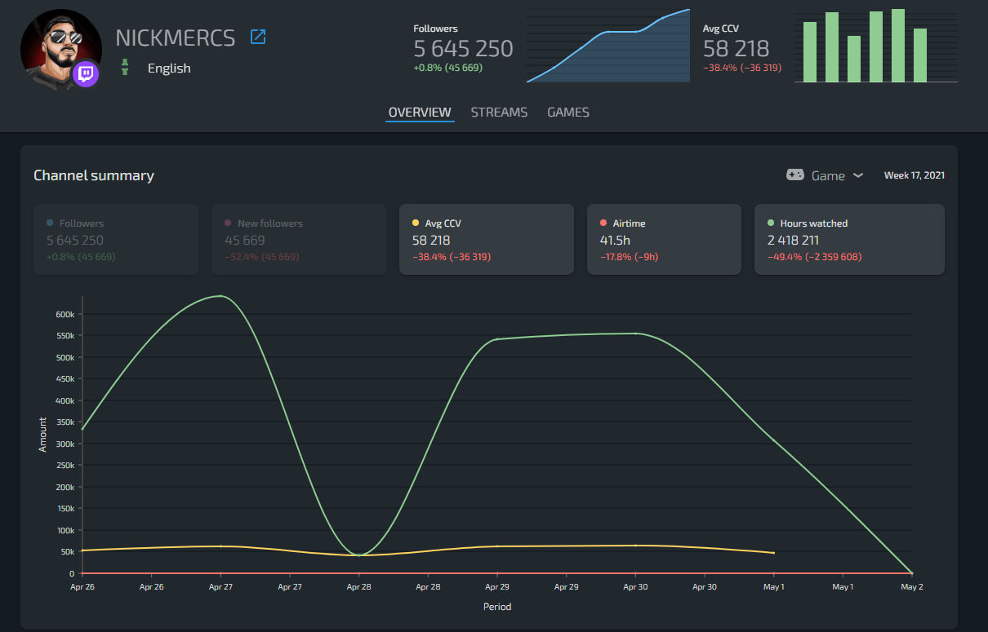Click the NICKMERCS channel name
988x632 pixels.
176,38
